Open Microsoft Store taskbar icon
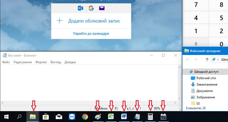The height and width of the screenshot is (122, 228). click(x=46, y=117)
